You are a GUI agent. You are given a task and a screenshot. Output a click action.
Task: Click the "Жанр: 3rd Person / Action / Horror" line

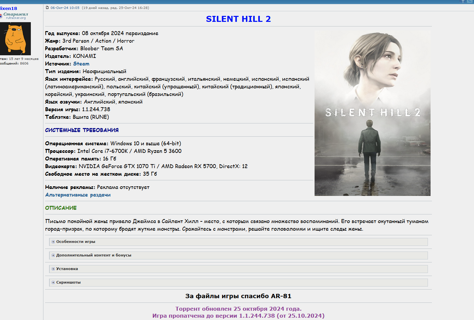[x=89, y=41]
